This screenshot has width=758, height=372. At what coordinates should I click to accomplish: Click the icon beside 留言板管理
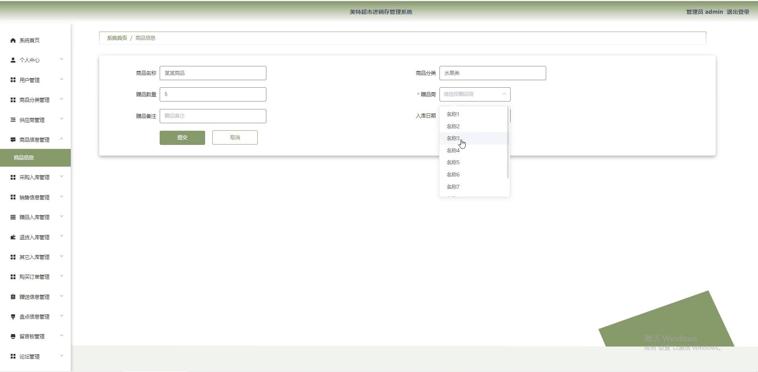tap(13, 336)
